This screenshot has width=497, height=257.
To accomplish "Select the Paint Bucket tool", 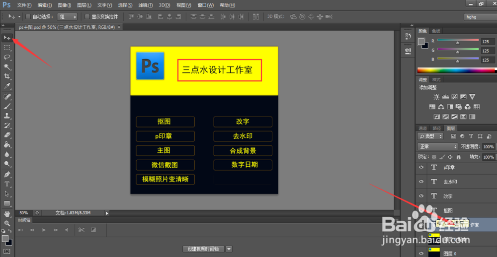I will (x=7, y=145).
